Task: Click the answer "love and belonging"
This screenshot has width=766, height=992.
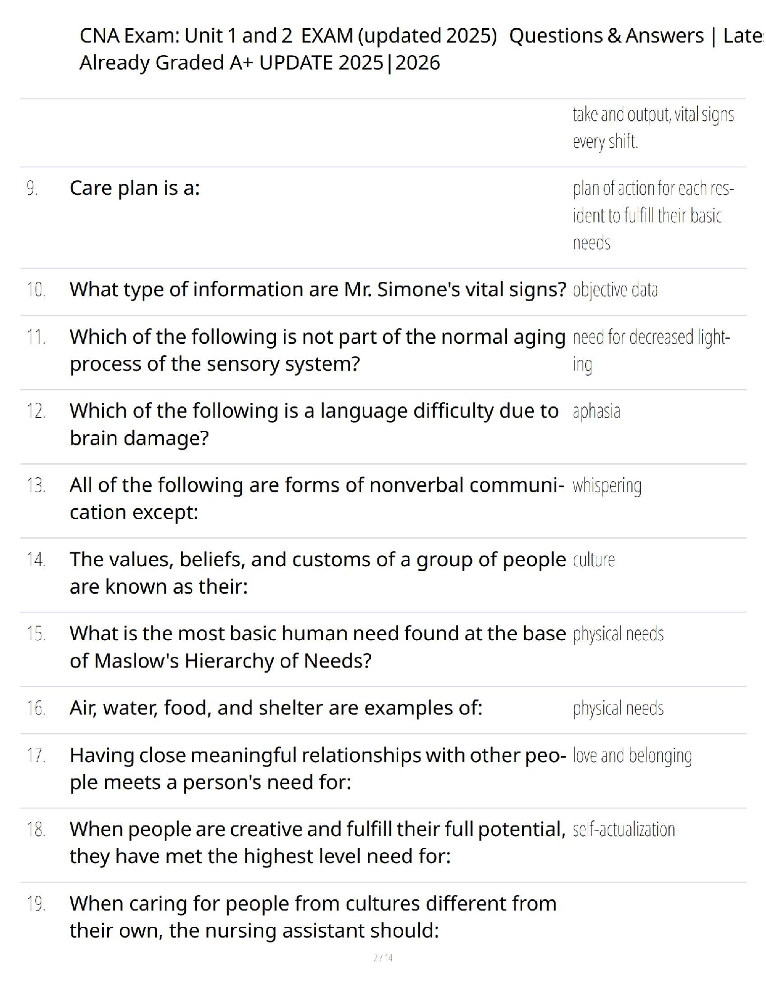Action: [x=631, y=756]
